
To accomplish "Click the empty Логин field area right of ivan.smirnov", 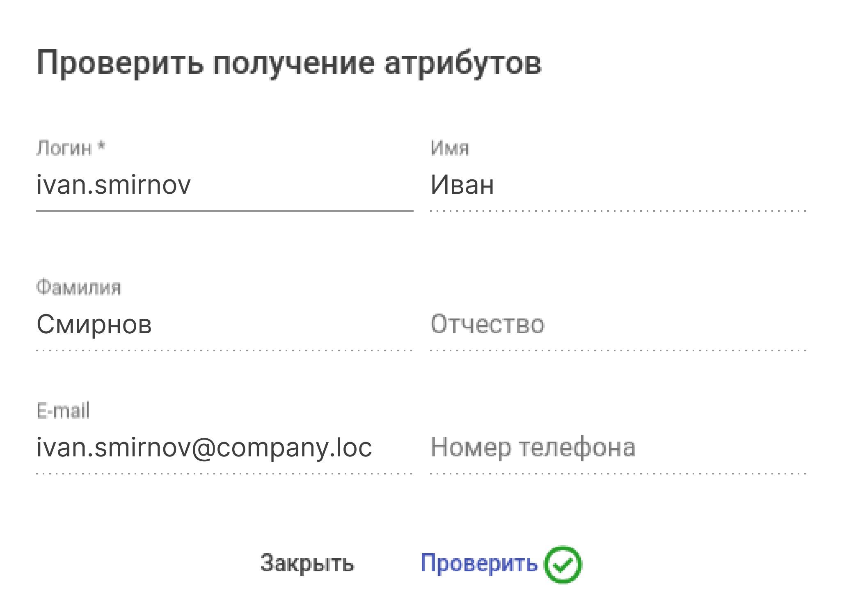I will coord(304,185).
